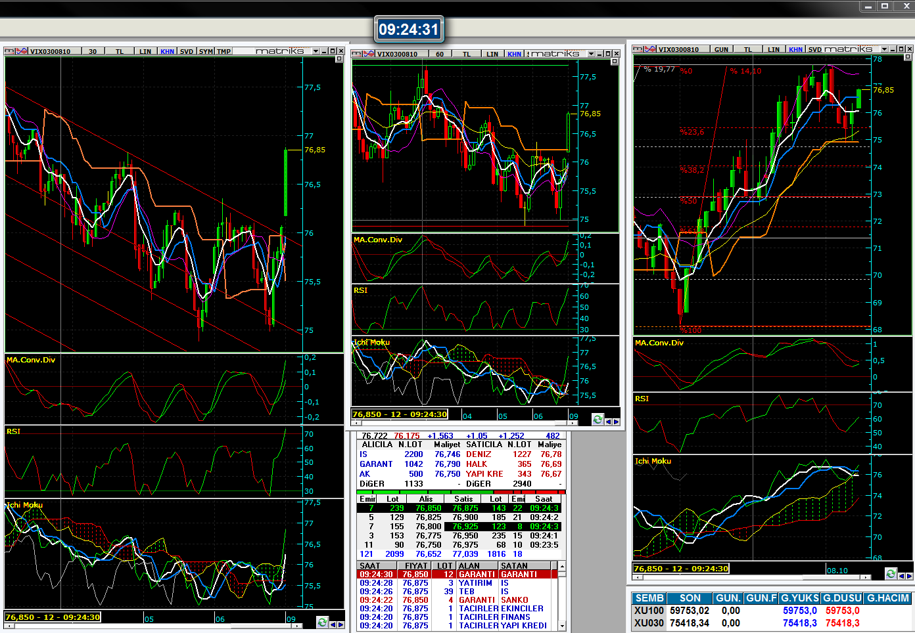Click the wave chart icon in the 30-minute chart
915x633 pixels.
point(22,51)
